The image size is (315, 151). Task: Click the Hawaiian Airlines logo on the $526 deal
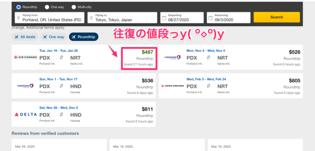(172, 57)
